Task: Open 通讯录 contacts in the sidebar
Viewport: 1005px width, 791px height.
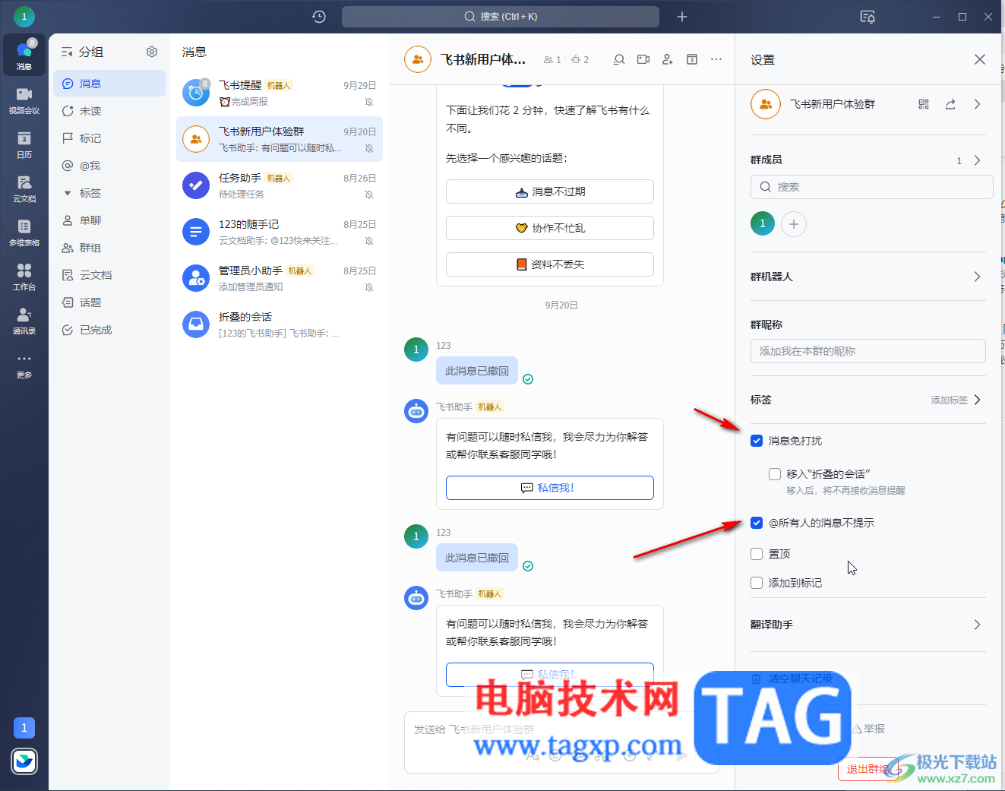Action: [24, 320]
